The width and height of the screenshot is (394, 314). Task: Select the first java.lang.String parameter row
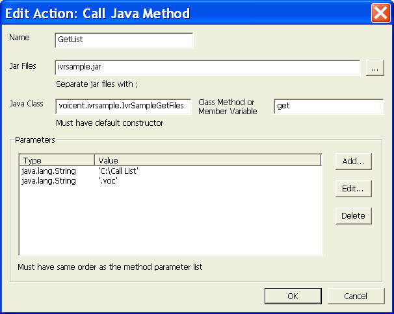(49, 171)
